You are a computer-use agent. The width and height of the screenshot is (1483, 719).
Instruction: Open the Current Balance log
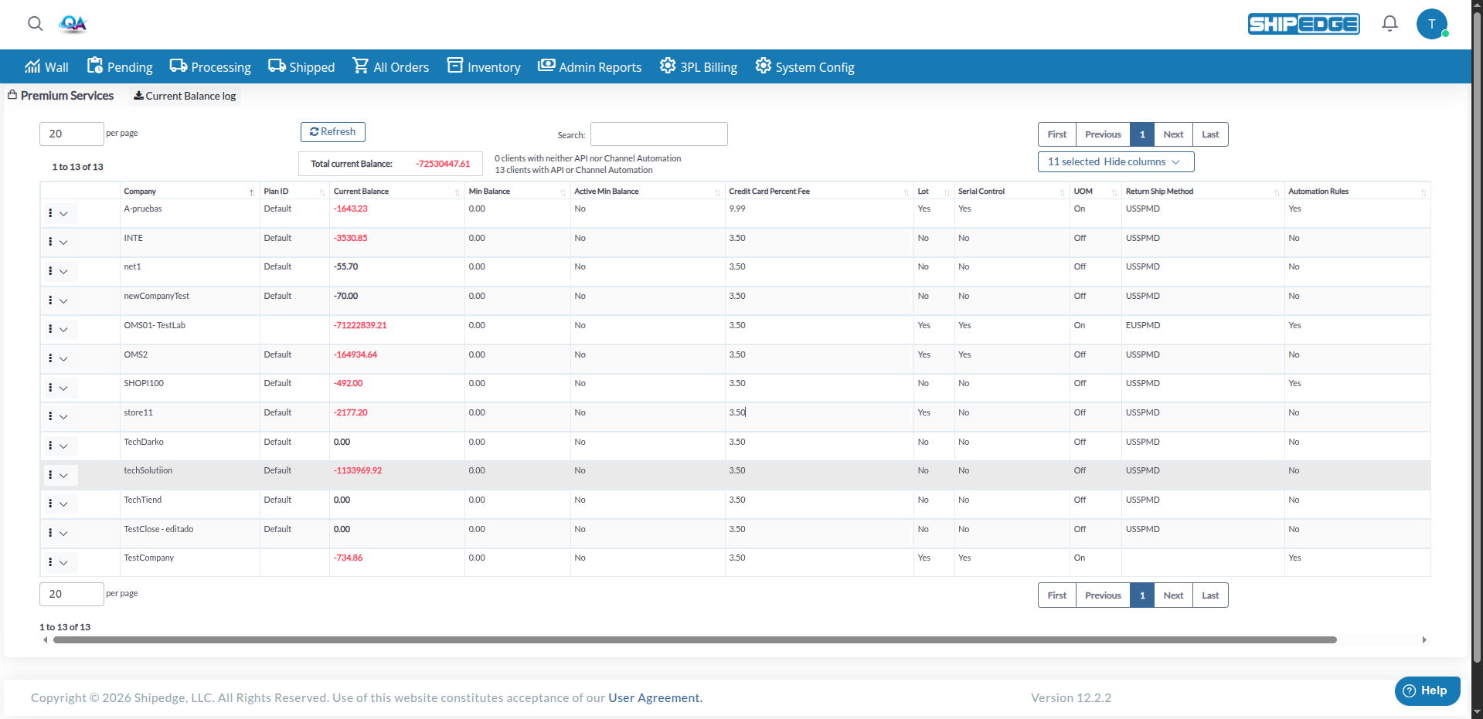pos(185,97)
